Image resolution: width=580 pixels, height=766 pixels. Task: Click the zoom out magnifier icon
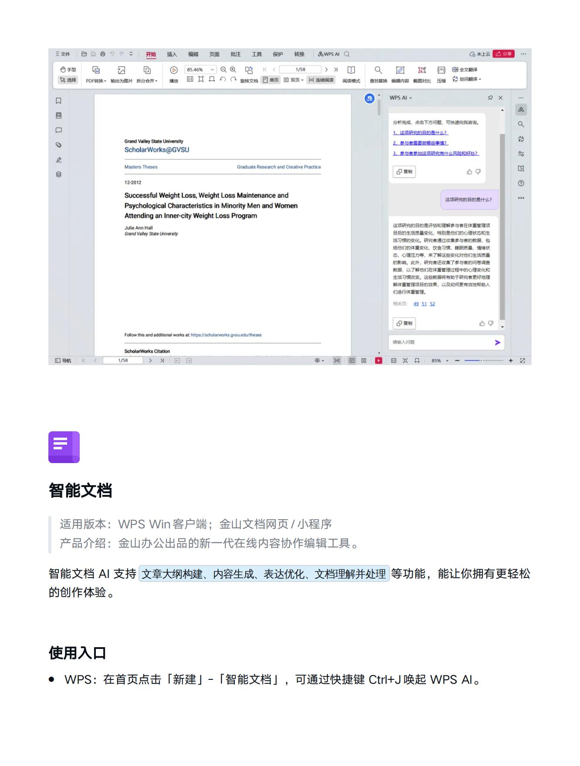(x=224, y=70)
